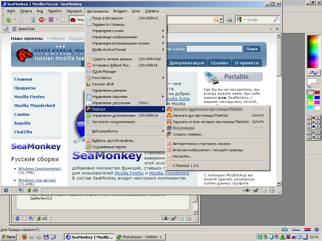Expand 'Mozilla Archive Format' submenu
This screenshot has height=241, width=322.
[125, 50]
